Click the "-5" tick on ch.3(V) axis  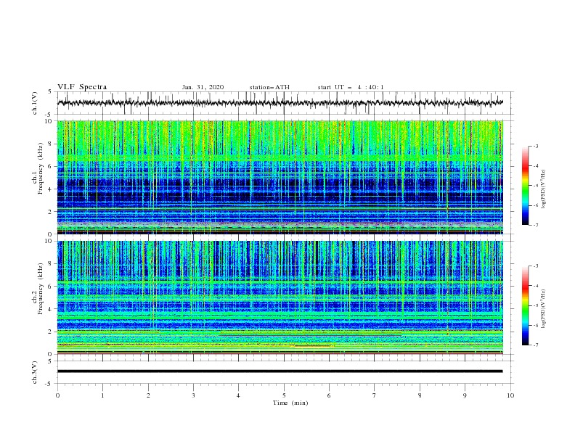pos(49,384)
